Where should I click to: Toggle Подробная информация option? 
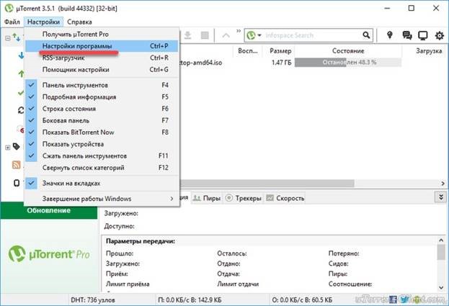click(102, 97)
